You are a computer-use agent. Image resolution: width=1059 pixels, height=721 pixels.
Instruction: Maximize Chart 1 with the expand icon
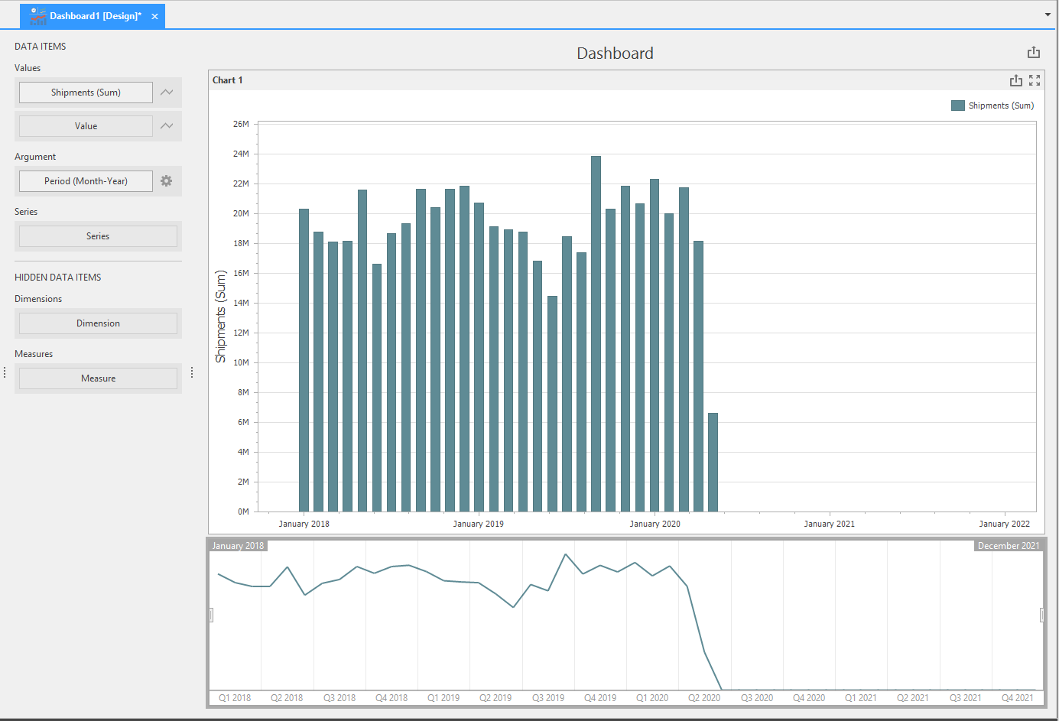(x=1035, y=80)
